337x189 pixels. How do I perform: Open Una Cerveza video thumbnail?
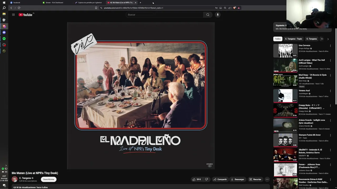(285, 50)
